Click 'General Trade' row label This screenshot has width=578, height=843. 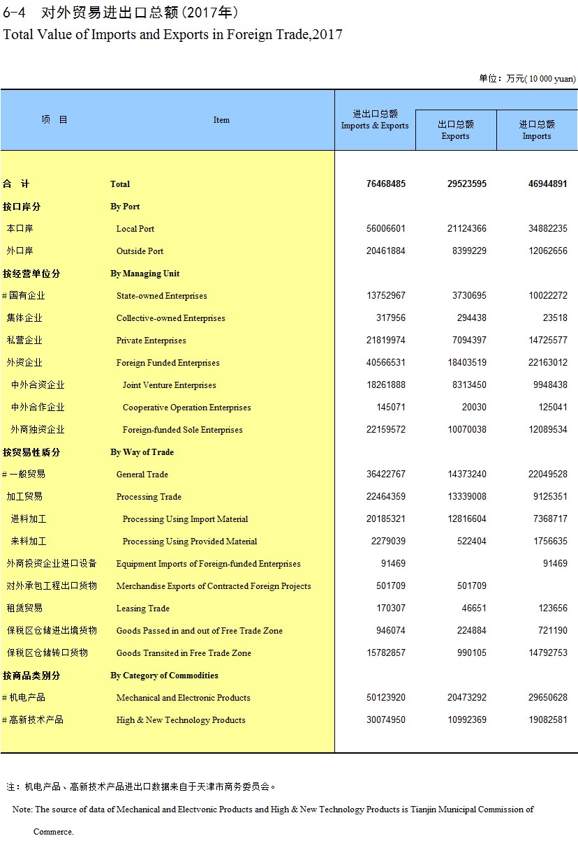(142, 475)
